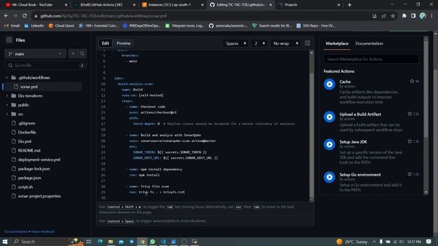438x246 pixels.
Task: Open browser tab list chevron
Action: [392, 5]
